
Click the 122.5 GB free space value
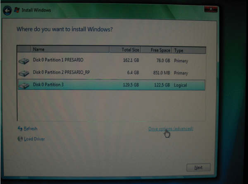[x=162, y=85]
